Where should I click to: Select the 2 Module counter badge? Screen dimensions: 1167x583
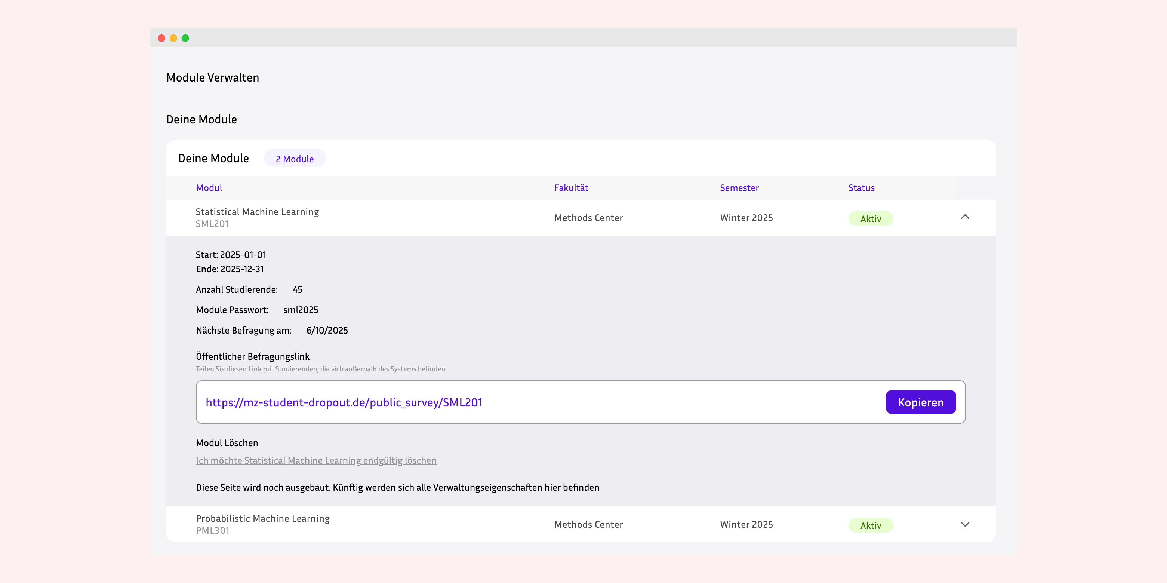click(x=295, y=158)
